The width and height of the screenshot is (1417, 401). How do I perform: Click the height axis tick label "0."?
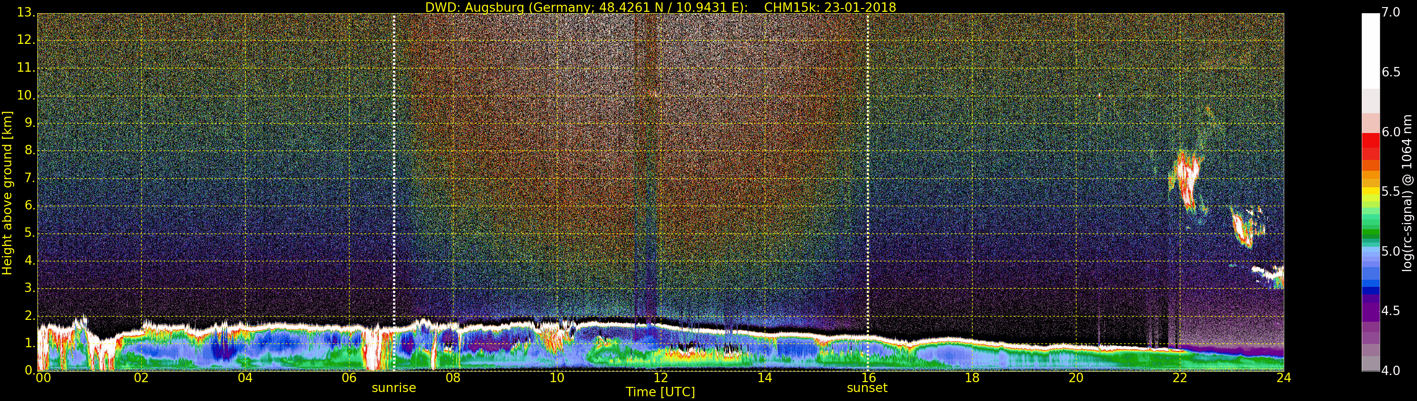coord(30,370)
